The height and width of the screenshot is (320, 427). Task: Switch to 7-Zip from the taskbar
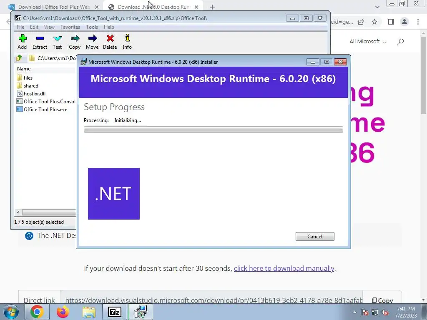(x=114, y=312)
